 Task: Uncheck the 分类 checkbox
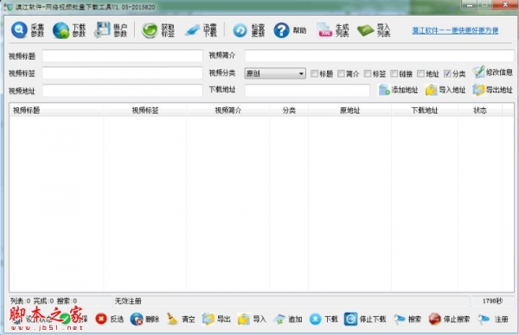[x=447, y=73]
